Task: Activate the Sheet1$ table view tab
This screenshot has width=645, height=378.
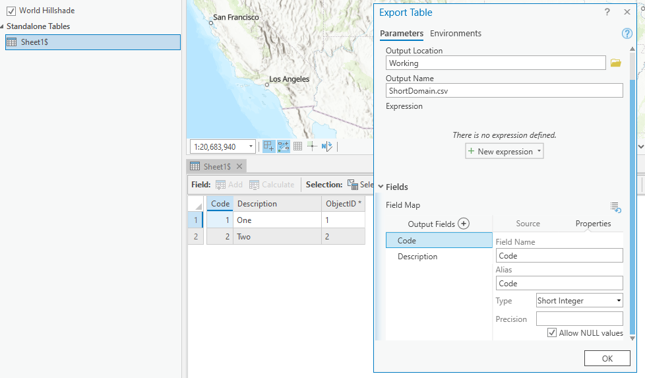Action: [x=217, y=166]
